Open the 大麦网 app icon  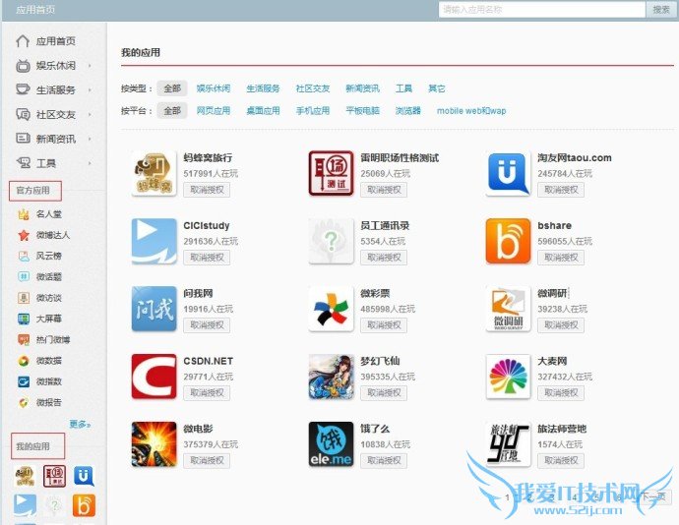(508, 377)
